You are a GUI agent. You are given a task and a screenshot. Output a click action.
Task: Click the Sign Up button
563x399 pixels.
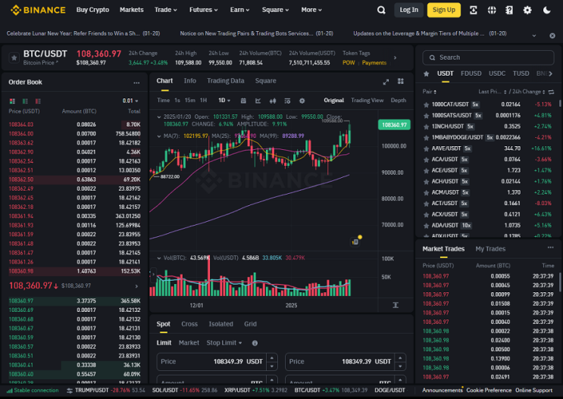click(444, 10)
